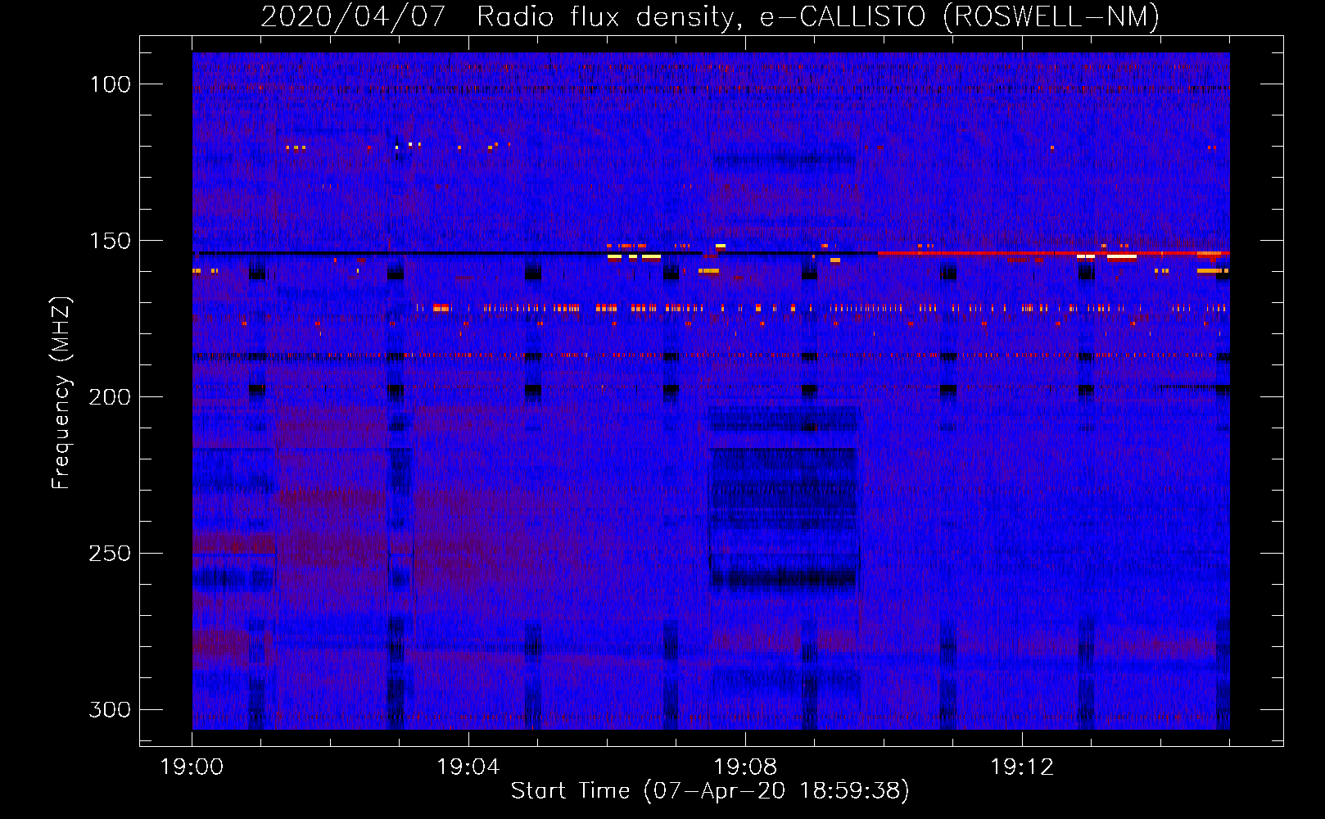
Task: Click the '19:12' time tick label
Action: 1022,767
